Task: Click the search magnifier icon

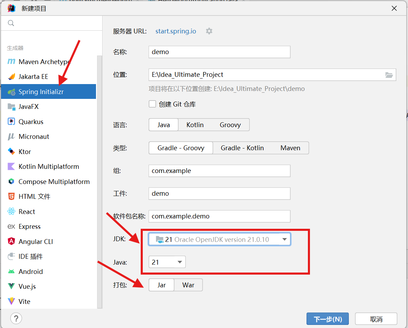Action: tap(11, 23)
